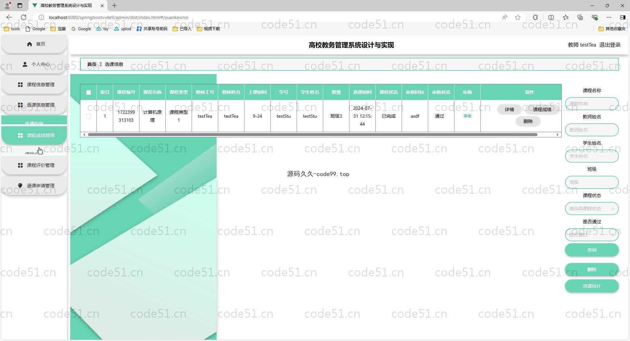The width and height of the screenshot is (630, 341).
Task: Open the G Google bookmark
Action: 81,29
